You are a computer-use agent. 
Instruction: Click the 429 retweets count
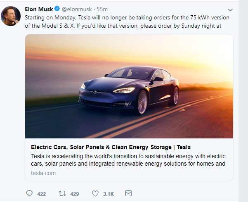coord(74,194)
